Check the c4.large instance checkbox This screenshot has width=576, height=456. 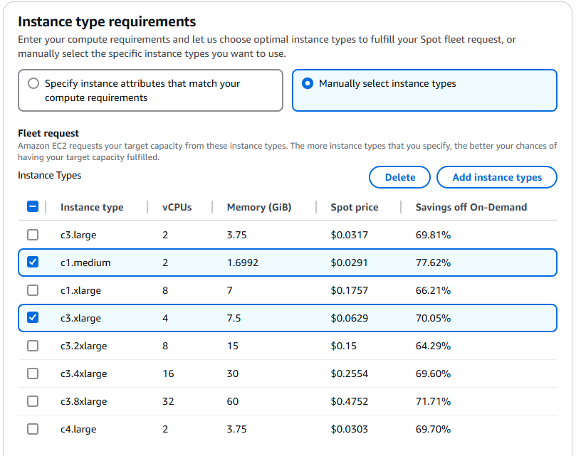point(33,429)
